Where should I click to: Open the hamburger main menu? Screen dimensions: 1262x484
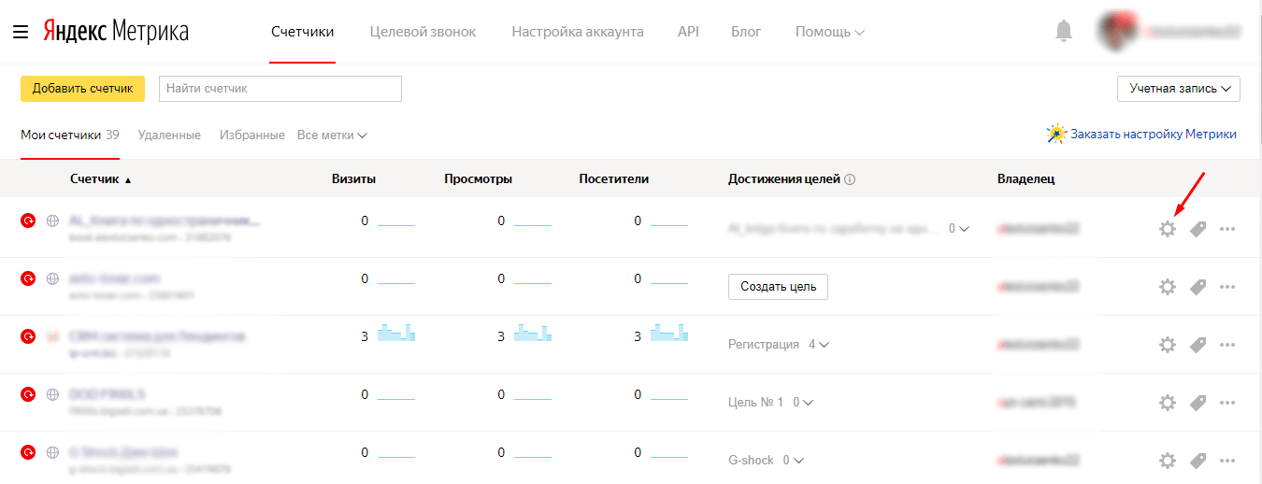21,32
